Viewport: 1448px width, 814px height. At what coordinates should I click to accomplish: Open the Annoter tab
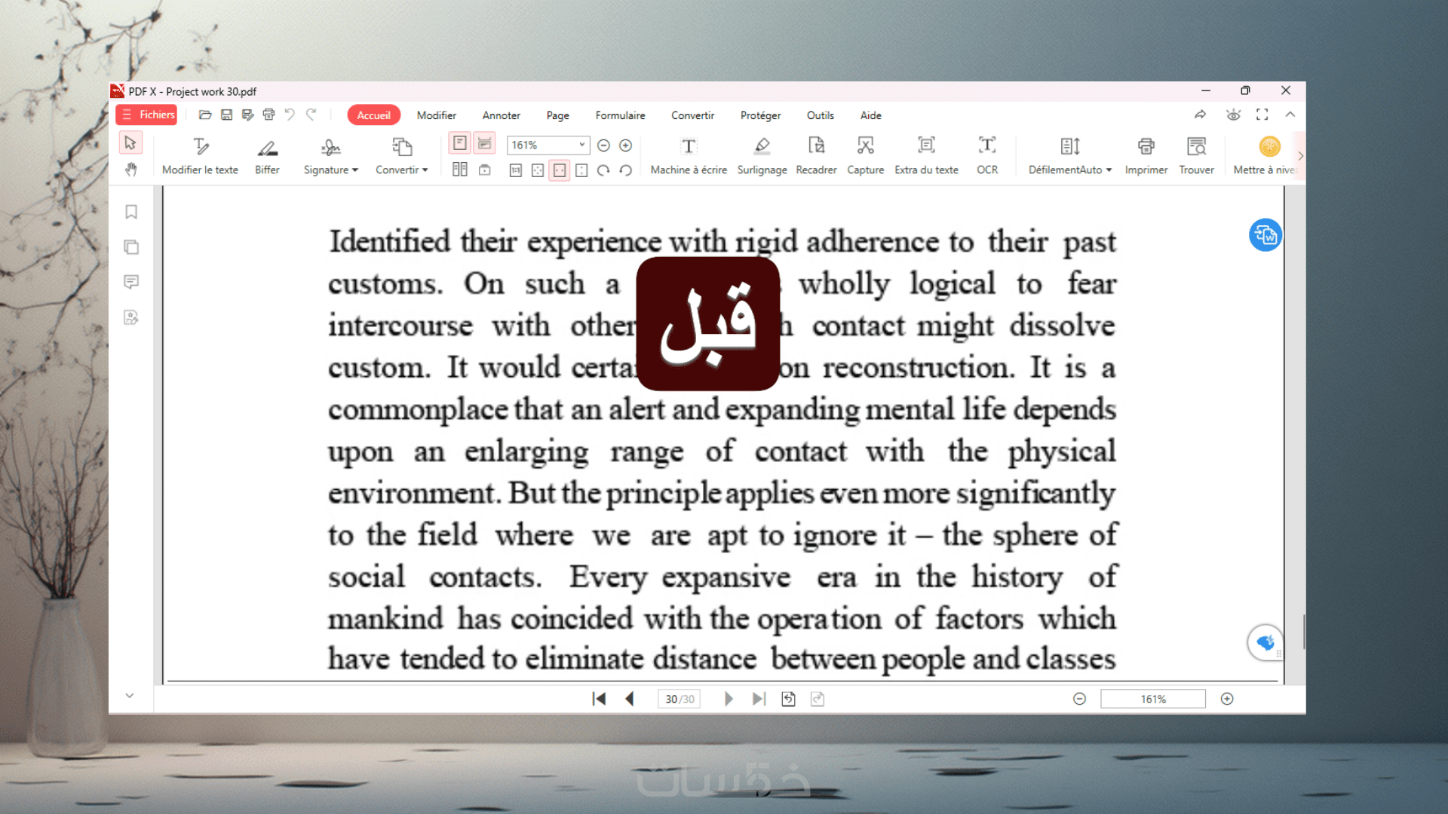tap(501, 115)
